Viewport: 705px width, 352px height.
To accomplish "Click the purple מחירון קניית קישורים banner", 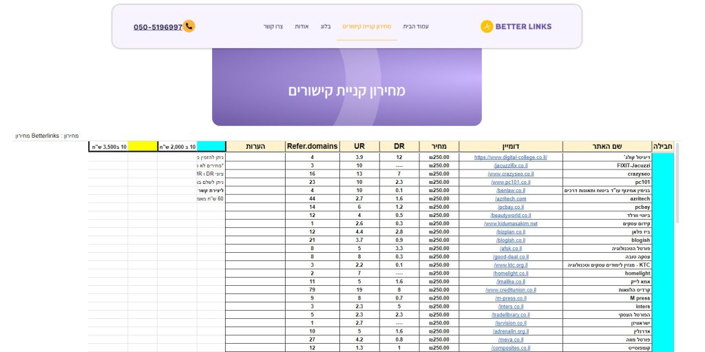I will (x=347, y=87).
